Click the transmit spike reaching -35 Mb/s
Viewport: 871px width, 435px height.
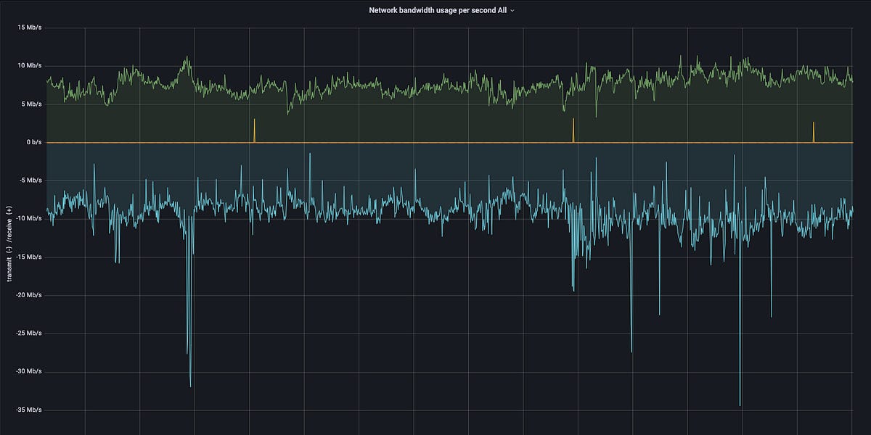pos(740,405)
